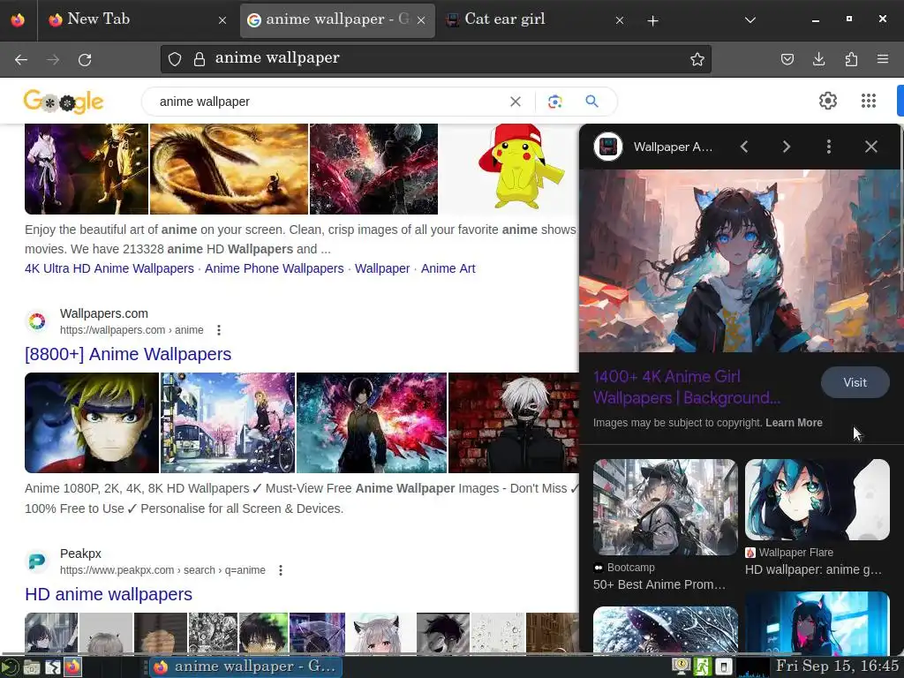Open the terminal launcher in taskbar
This screenshot has height=678, width=904.
(x=52, y=667)
